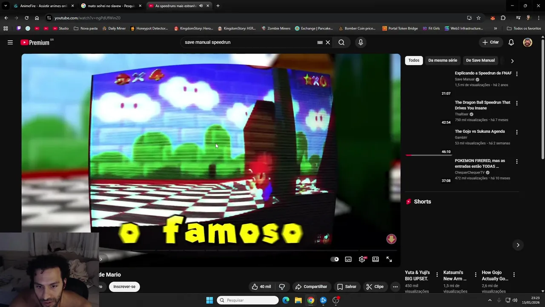Dislike the video

coord(282,287)
